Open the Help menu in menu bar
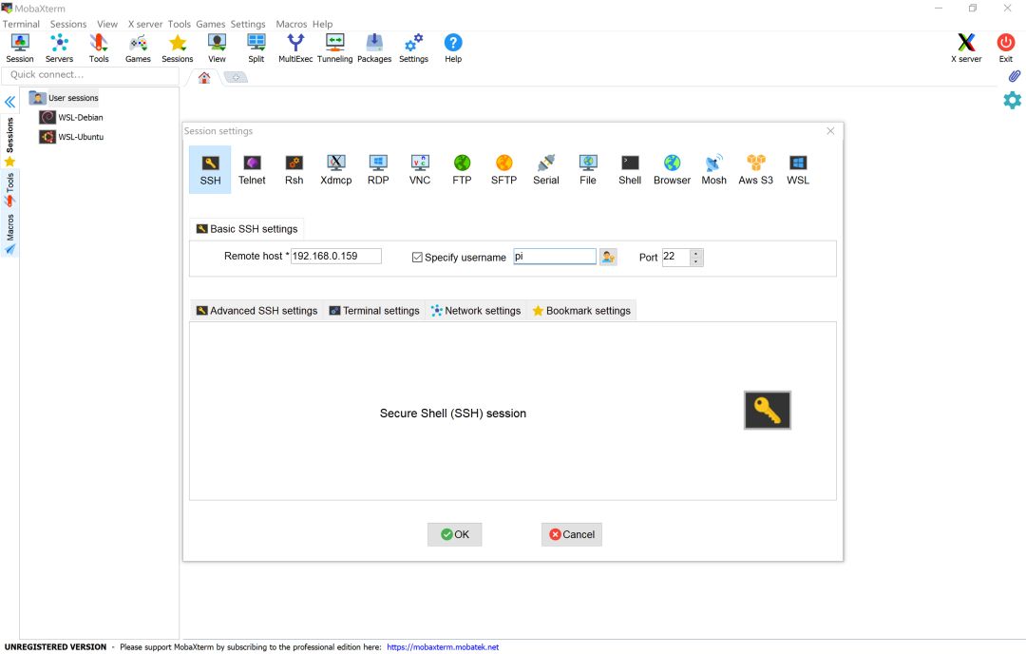 tap(323, 24)
